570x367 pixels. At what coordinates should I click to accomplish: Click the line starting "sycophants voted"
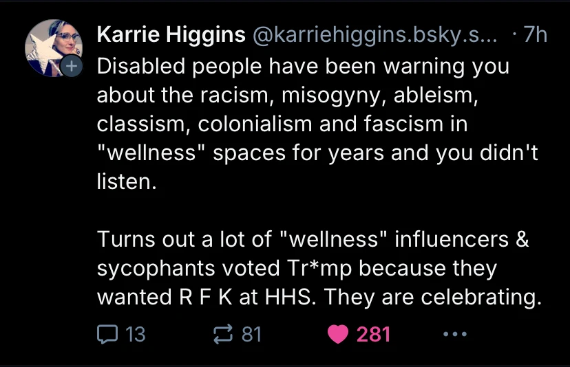pyautogui.click(x=297, y=269)
